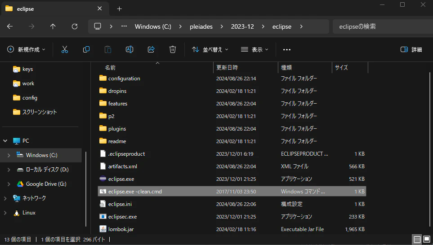Select the features folder row

tap(232, 103)
